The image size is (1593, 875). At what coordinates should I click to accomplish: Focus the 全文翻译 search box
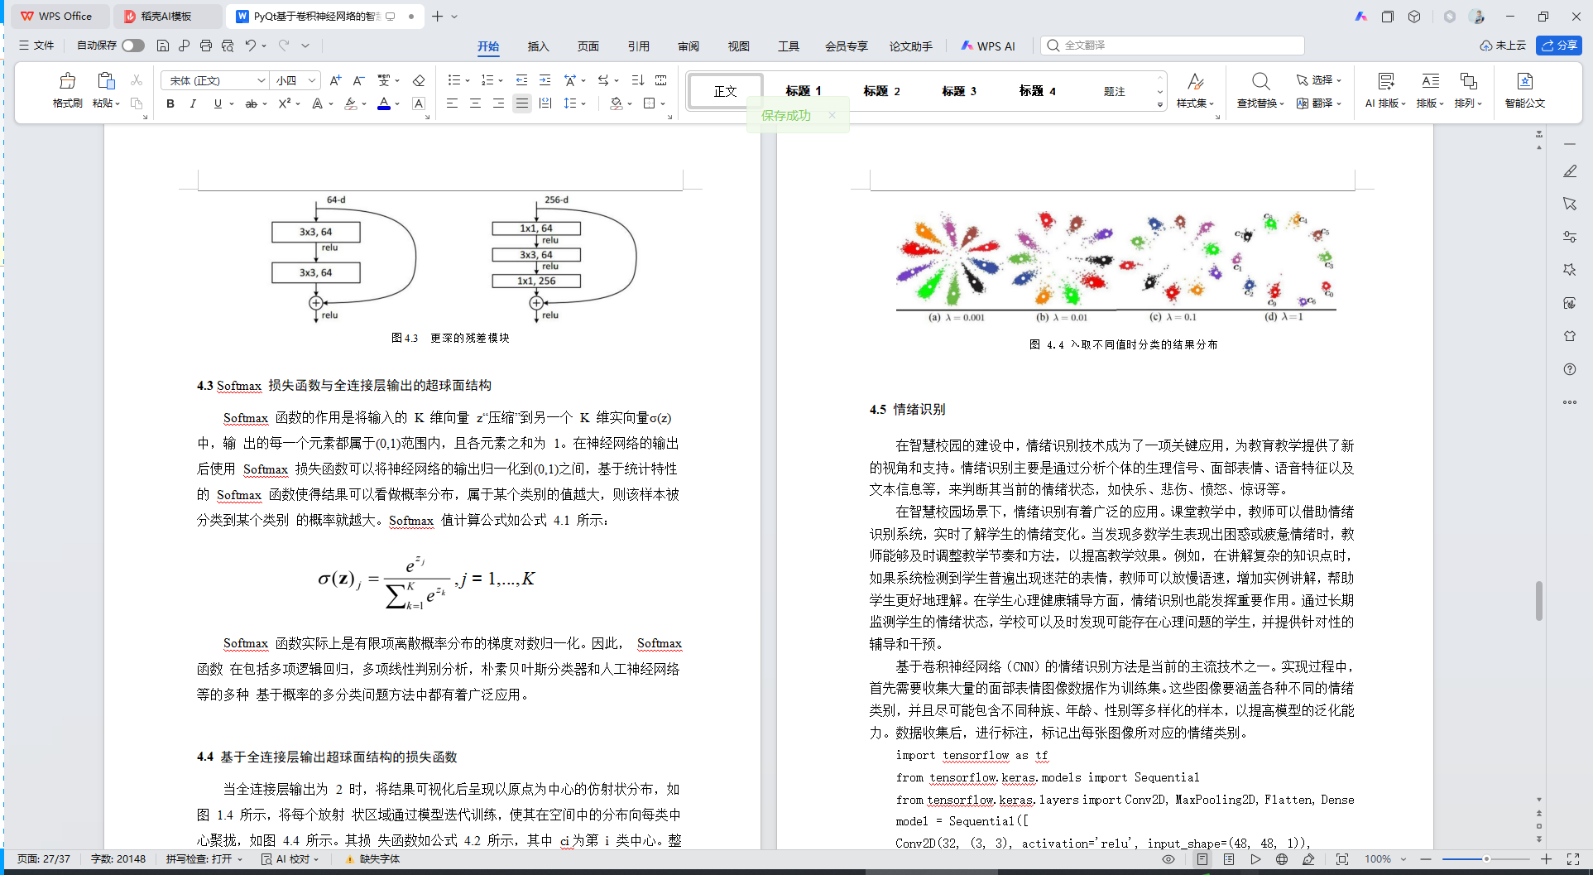click(1173, 46)
